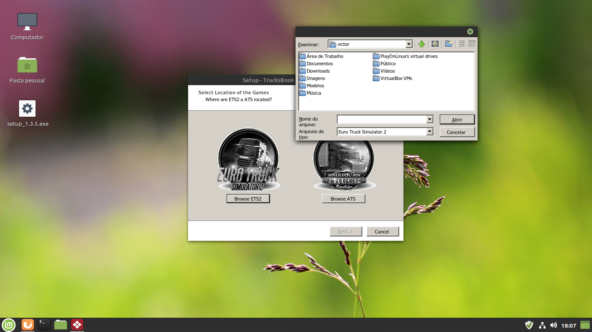Viewport: 592px width, 332px height.
Task: Click the 18:07 clock
Action: pyautogui.click(x=569, y=326)
